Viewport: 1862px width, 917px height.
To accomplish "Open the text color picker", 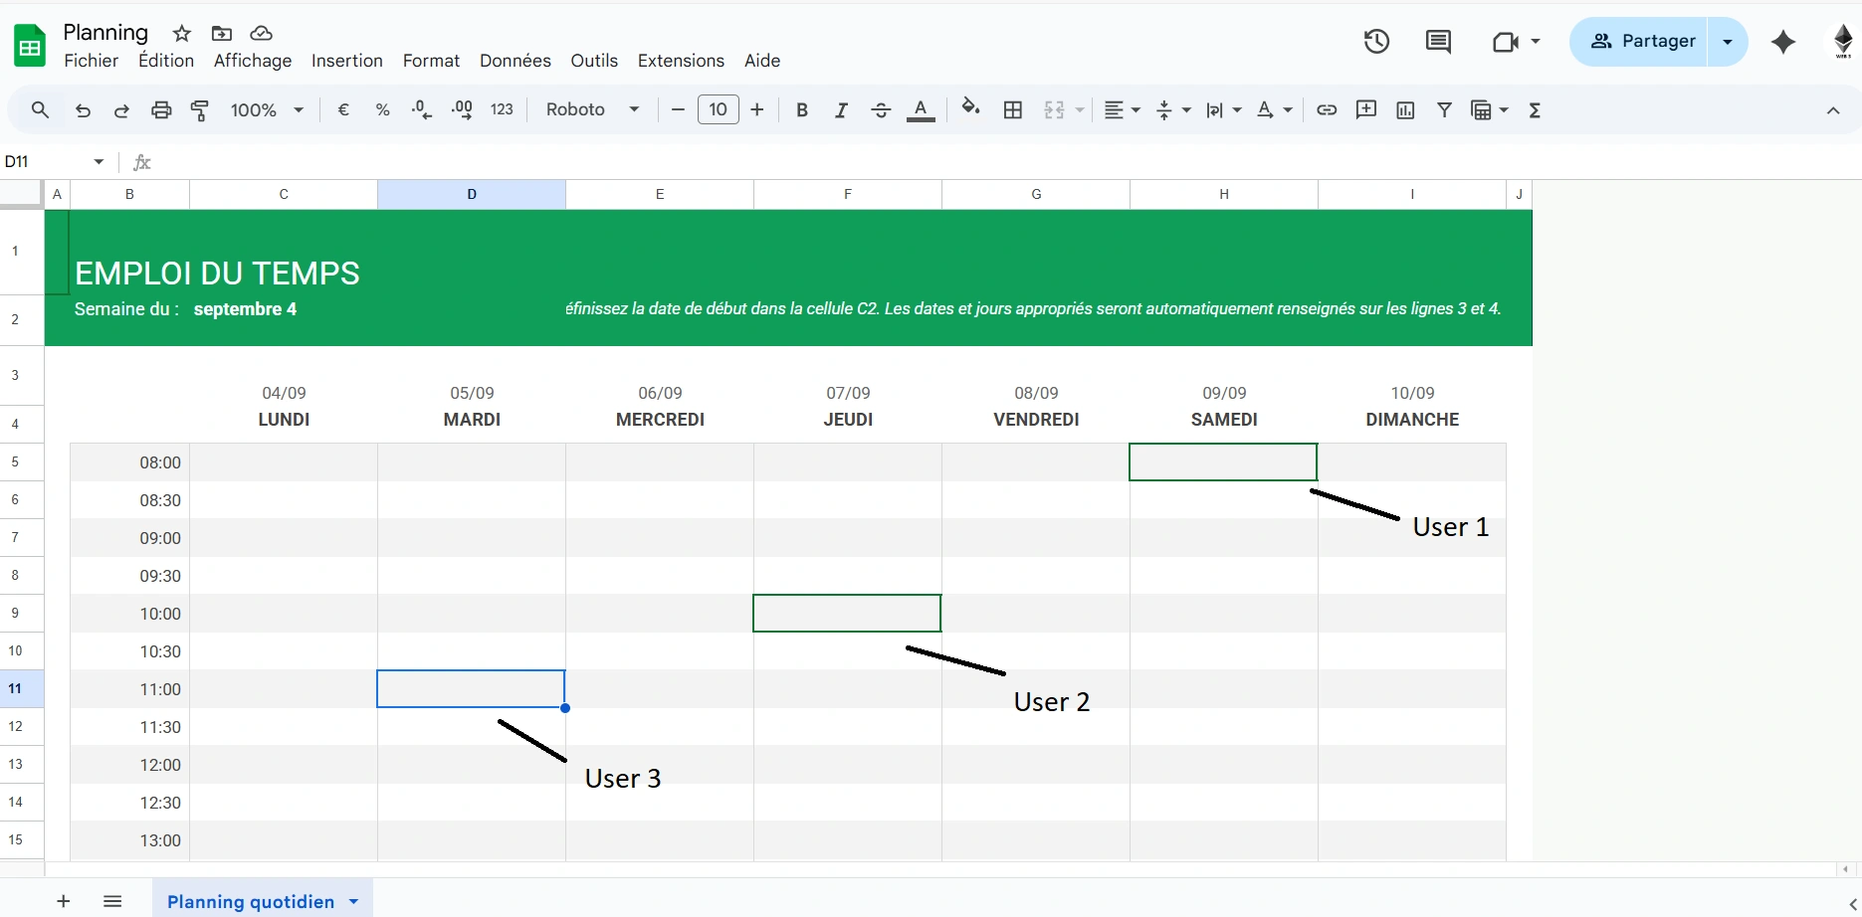I will [921, 109].
